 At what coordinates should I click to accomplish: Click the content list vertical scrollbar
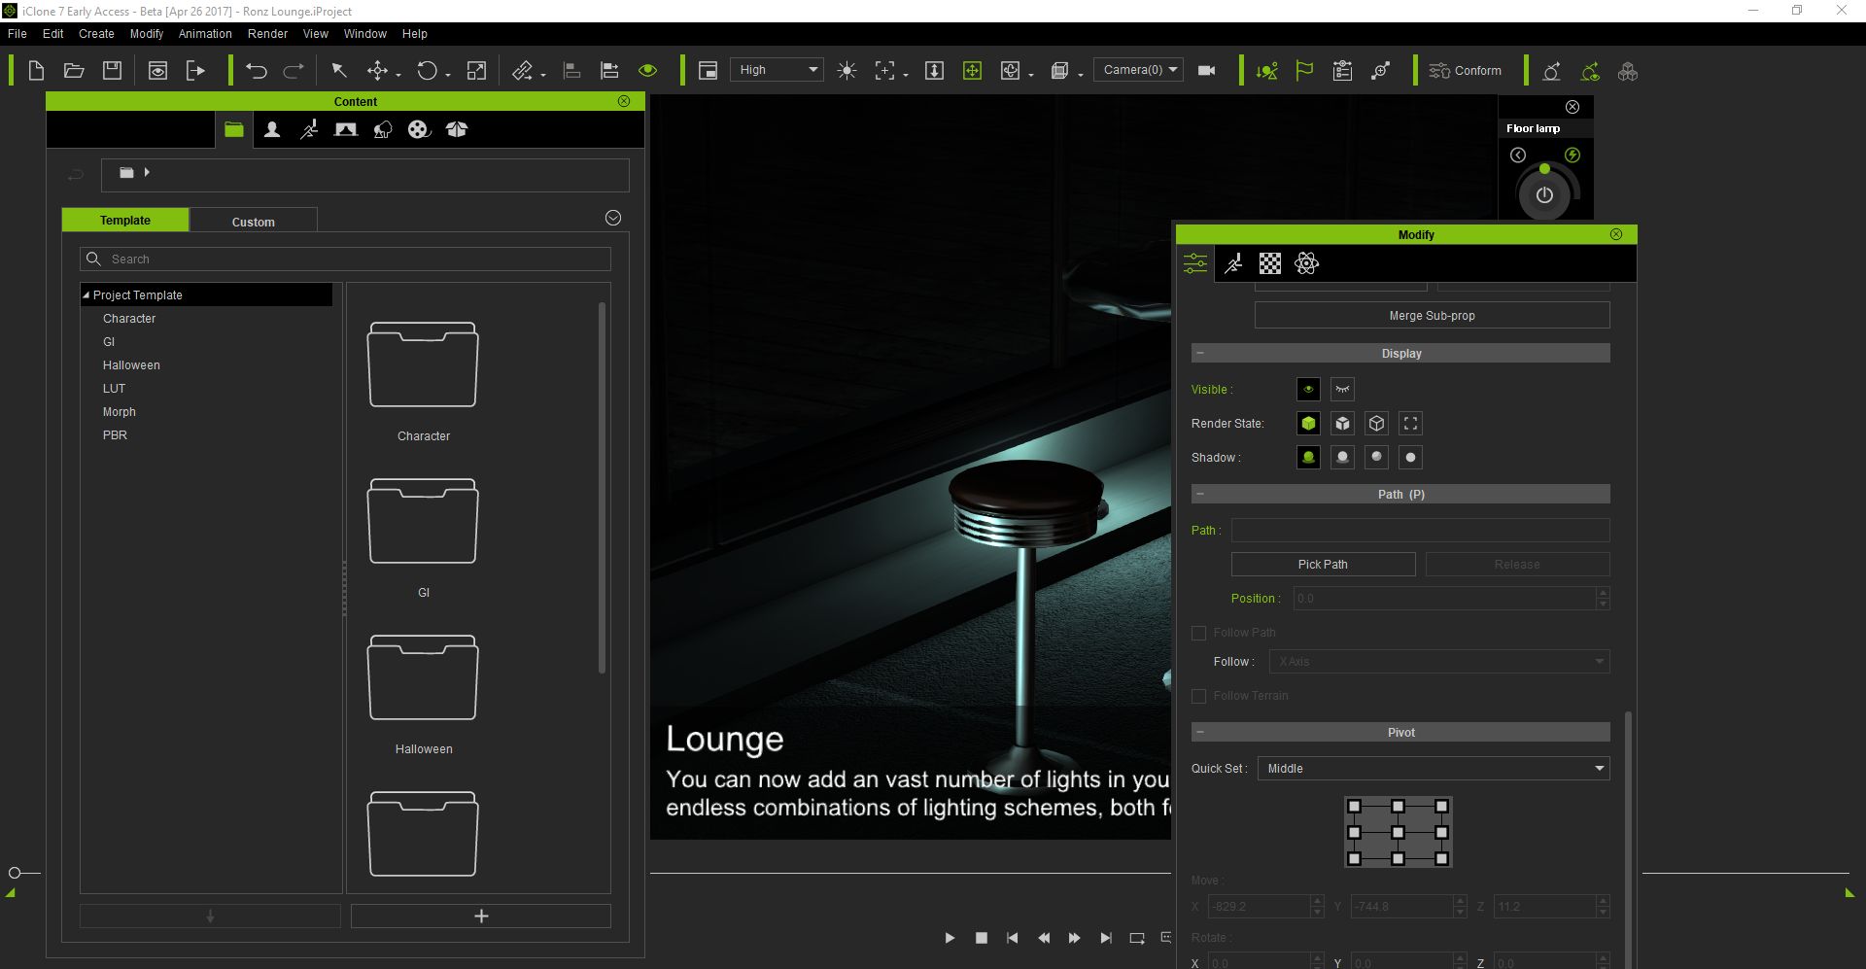603,488
